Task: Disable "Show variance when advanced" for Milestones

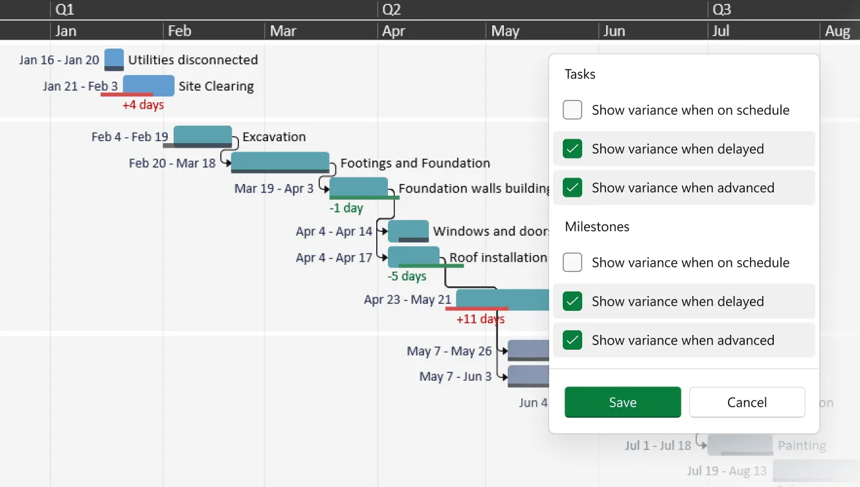Action: click(x=572, y=340)
